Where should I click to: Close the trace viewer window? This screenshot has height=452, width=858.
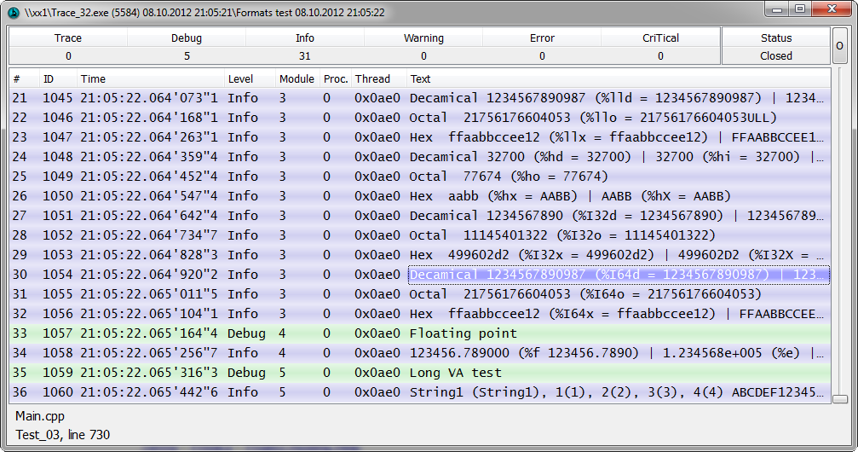[832, 9]
